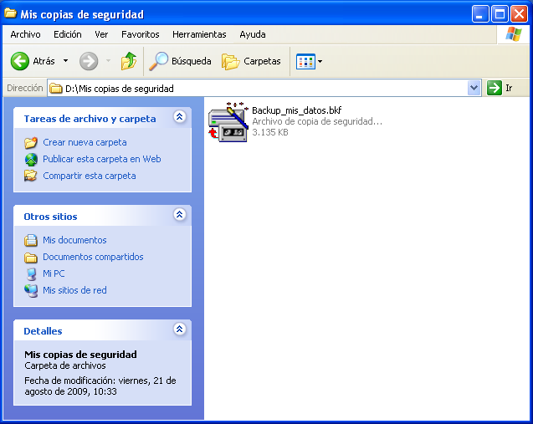Image resolution: width=533 pixels, height=424 pixels.
Task: Select the Backup_mis_datos.bkf file icon
Action: point(228,122)
